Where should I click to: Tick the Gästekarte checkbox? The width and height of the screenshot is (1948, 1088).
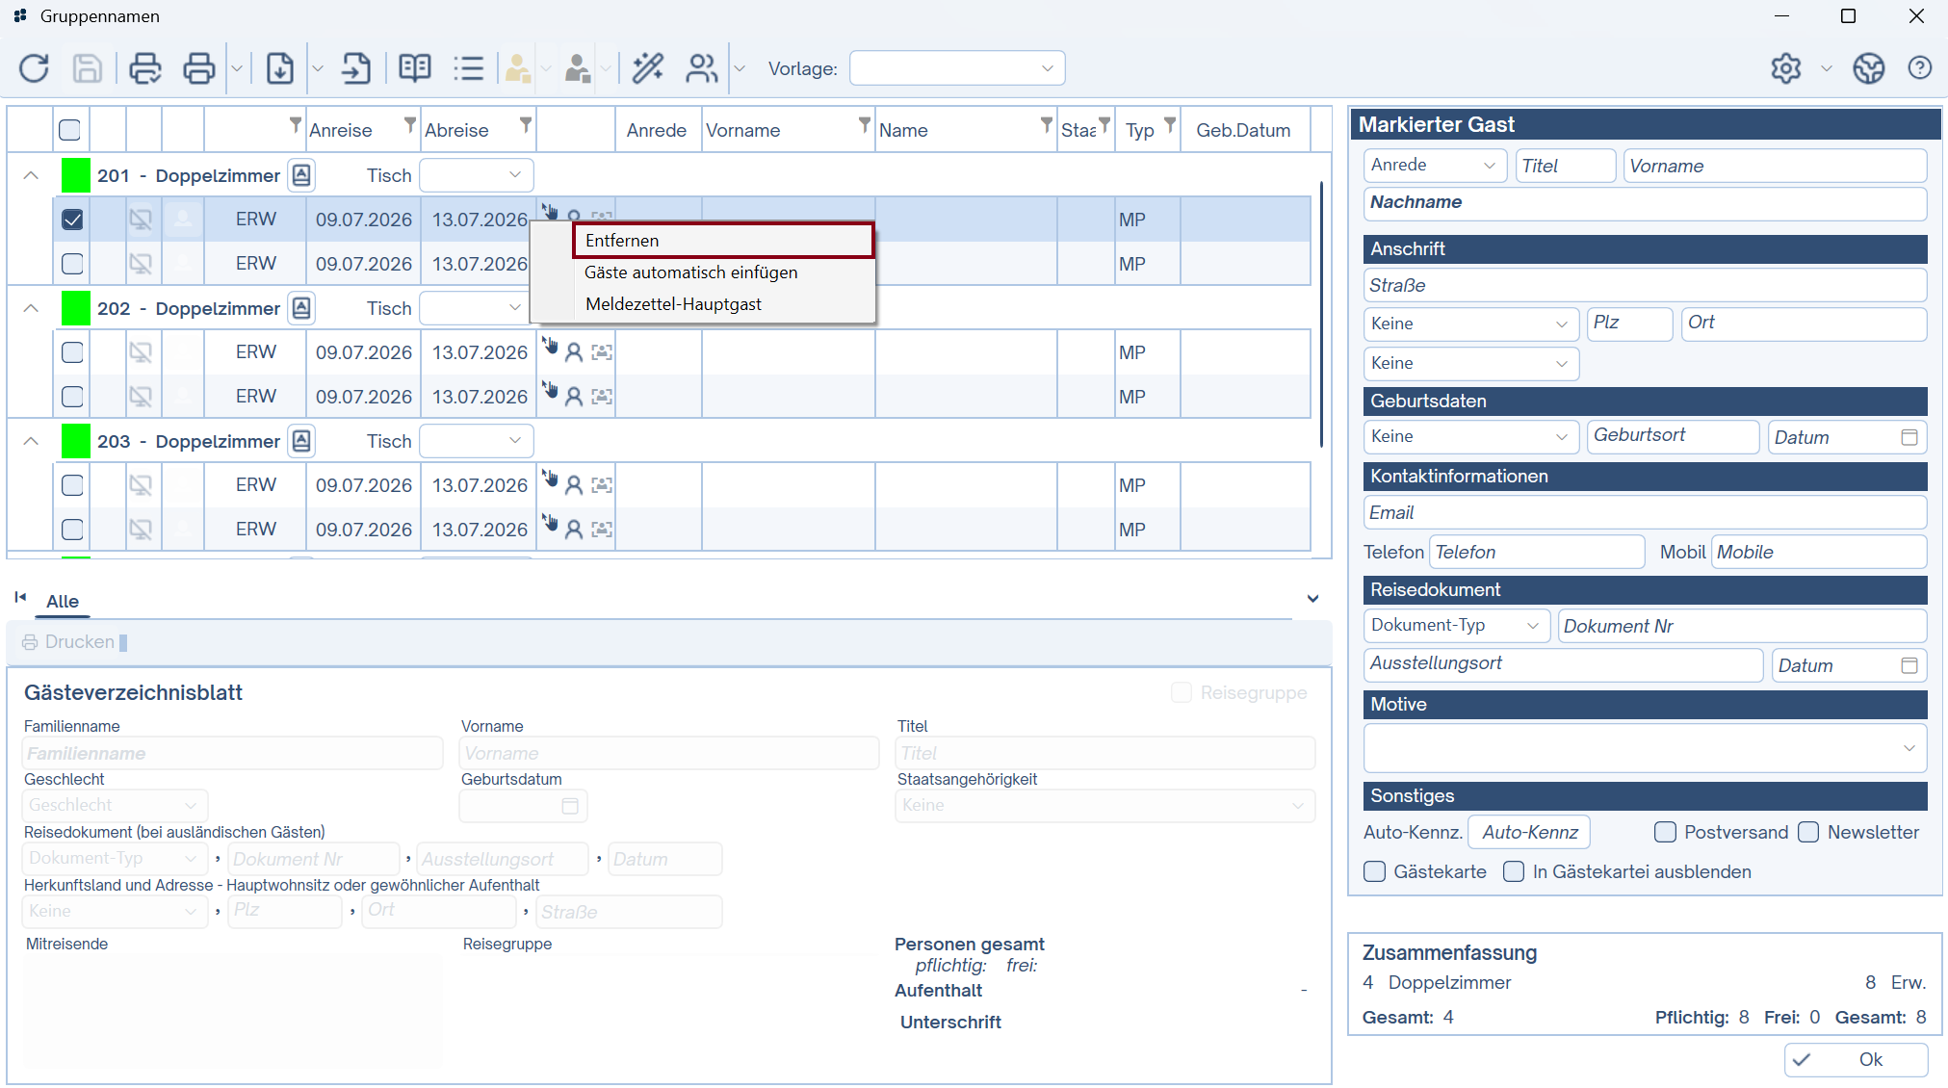click(x=1375, y=871)
